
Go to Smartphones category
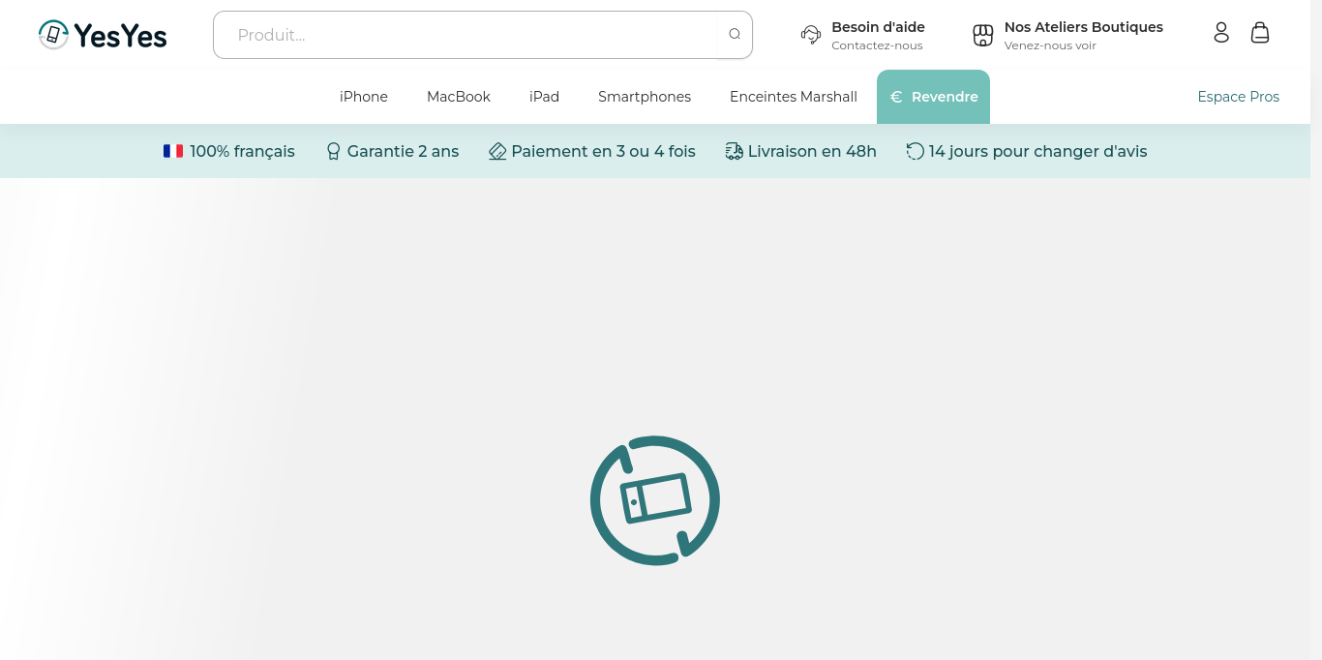tap(645, 97)
